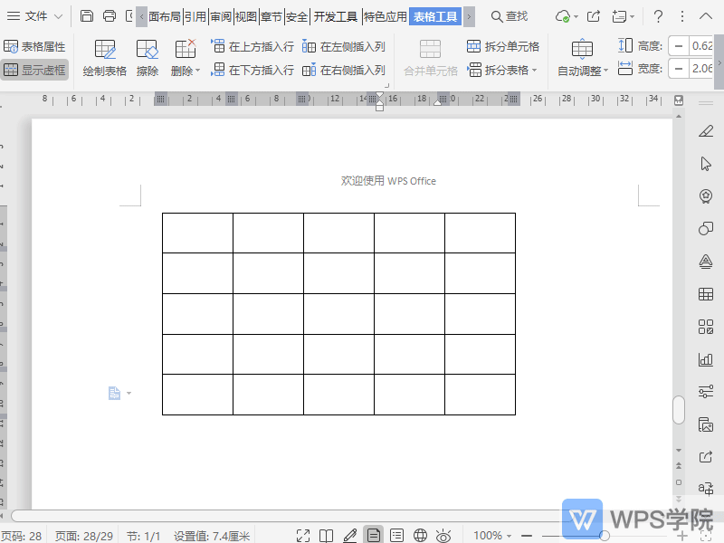Select the table Eraser (擦除) tool
This screenshot has height=543, width=724.
(x=147, y=58)
